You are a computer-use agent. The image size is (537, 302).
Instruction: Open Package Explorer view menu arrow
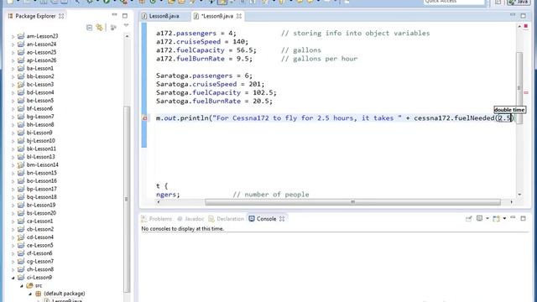126,25
